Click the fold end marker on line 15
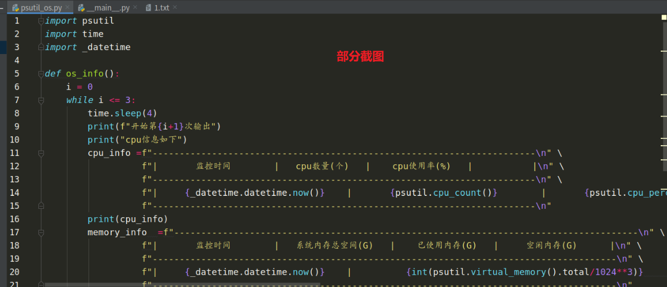This screenshot has width=667, height=287. 41,206
